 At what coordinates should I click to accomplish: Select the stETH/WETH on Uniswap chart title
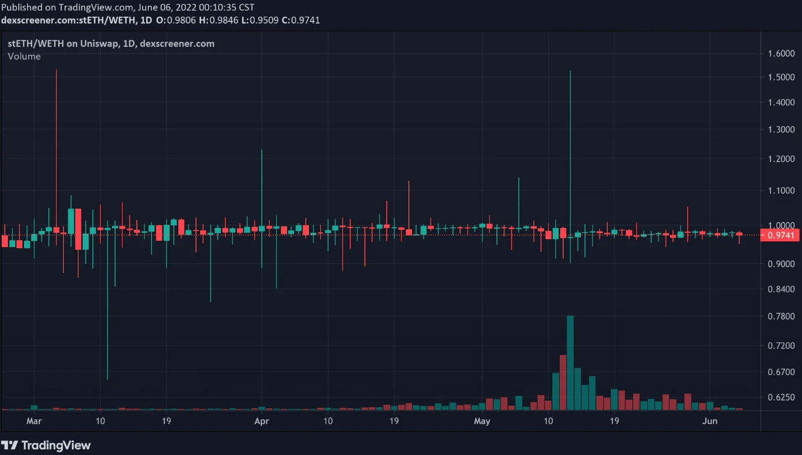[x=111, y=44]
